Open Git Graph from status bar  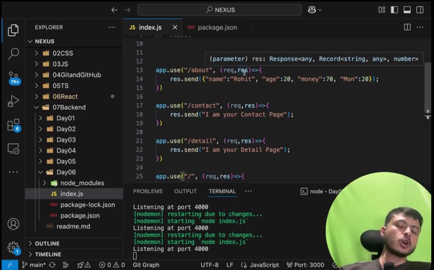click(146, 265)
